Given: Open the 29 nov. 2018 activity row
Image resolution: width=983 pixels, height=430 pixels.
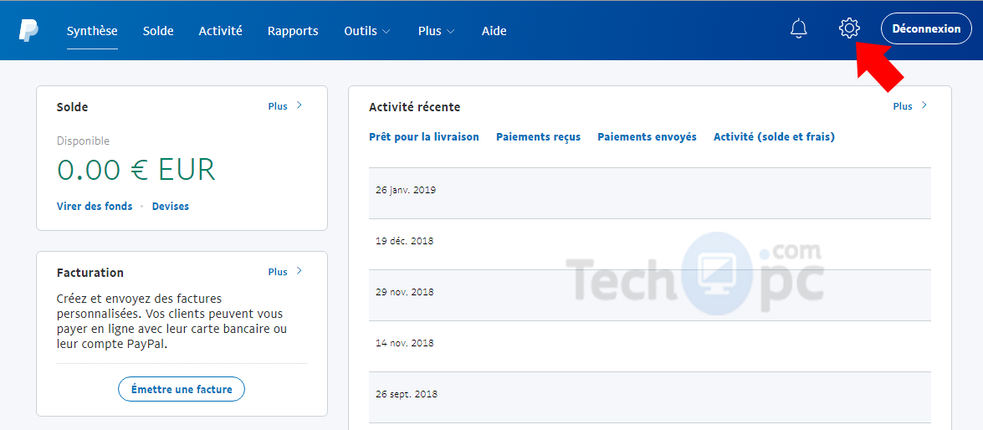Looking at the screenshot, I should tap(650, 295).
